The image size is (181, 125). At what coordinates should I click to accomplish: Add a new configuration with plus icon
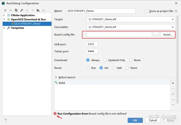(x=5, y=10)
